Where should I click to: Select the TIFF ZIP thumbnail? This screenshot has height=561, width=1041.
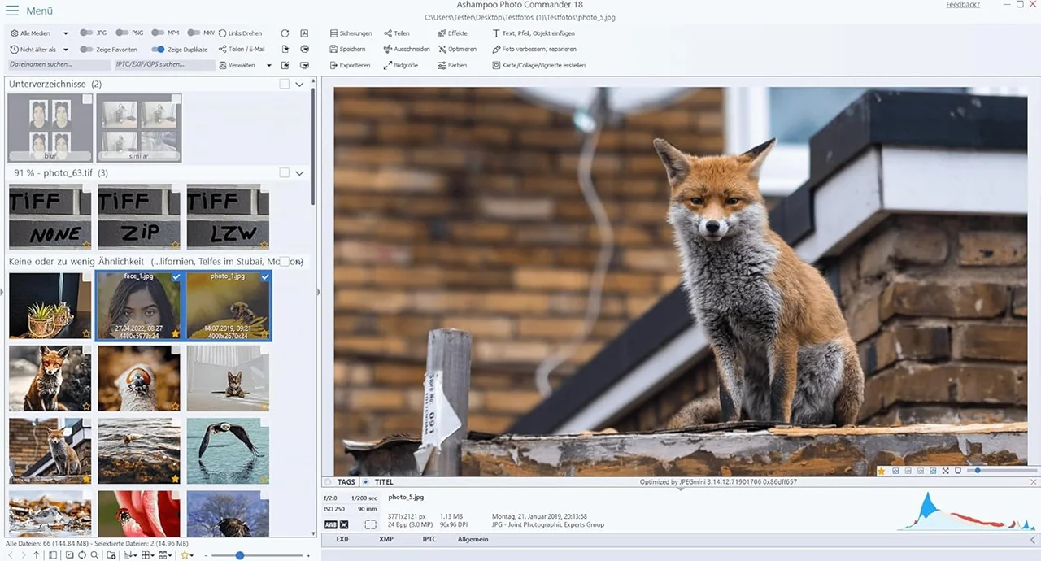pos(138,216)
